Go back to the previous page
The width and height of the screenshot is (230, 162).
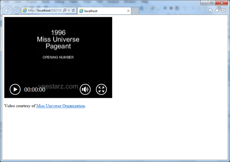point(7,10)
